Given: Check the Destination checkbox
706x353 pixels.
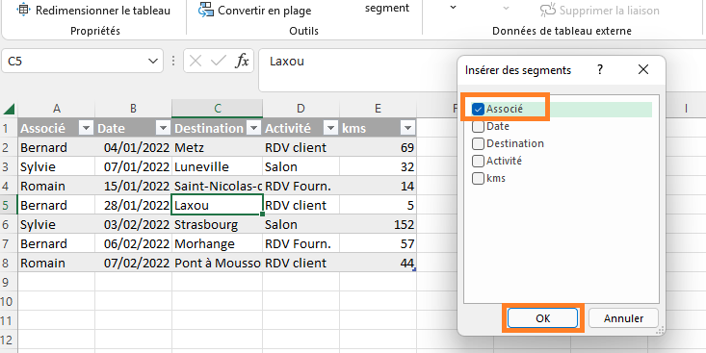Looking at the screenshot, I should click(478, 144).
